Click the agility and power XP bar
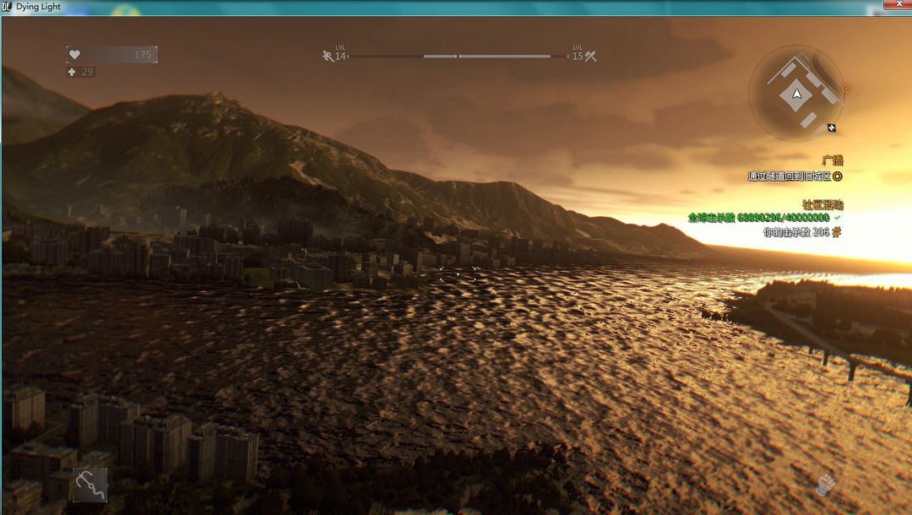 click(x=459, y=57)
